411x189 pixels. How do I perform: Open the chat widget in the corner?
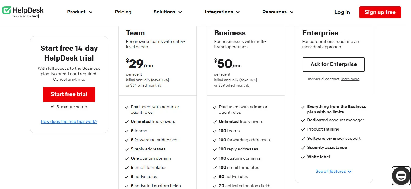(401, 176)
